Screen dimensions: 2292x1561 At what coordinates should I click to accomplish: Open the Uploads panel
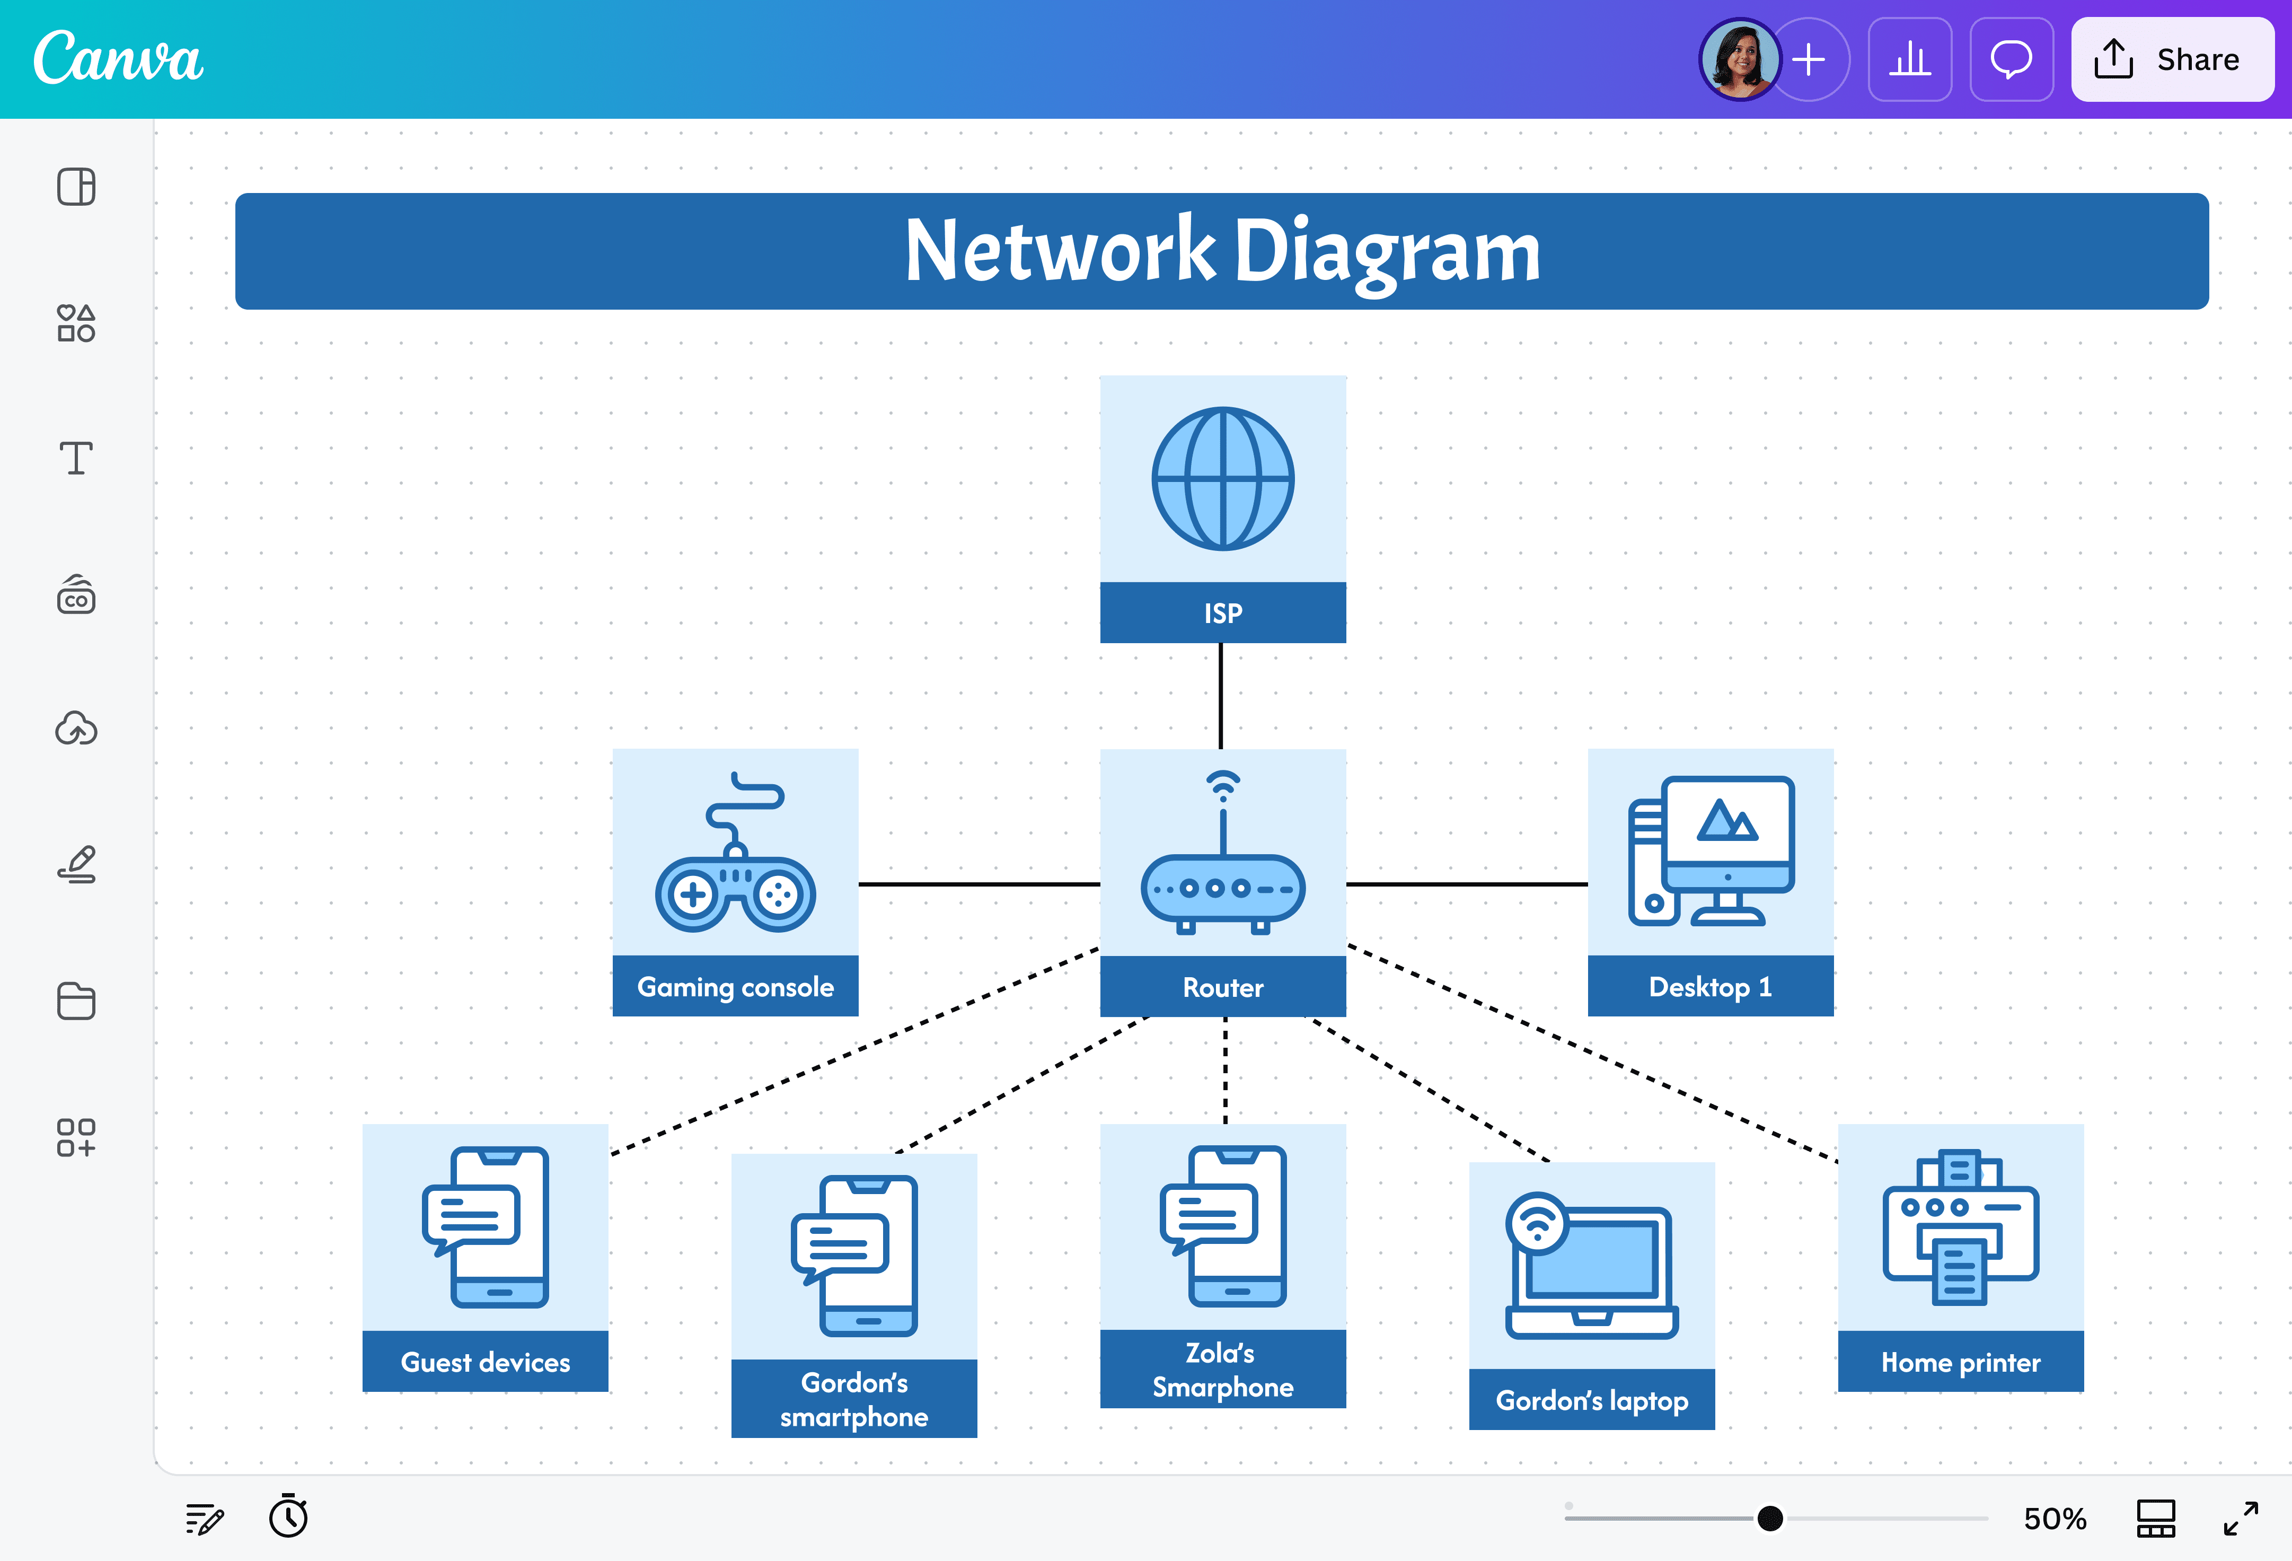coord(76,730)
